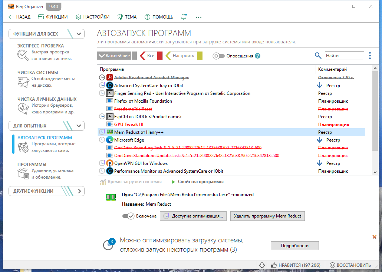Image resolution: width=382 pixels, height=272 pixels.
Task: Click the blue down arrow on OpenVPN row
Action: click(320, 163)
